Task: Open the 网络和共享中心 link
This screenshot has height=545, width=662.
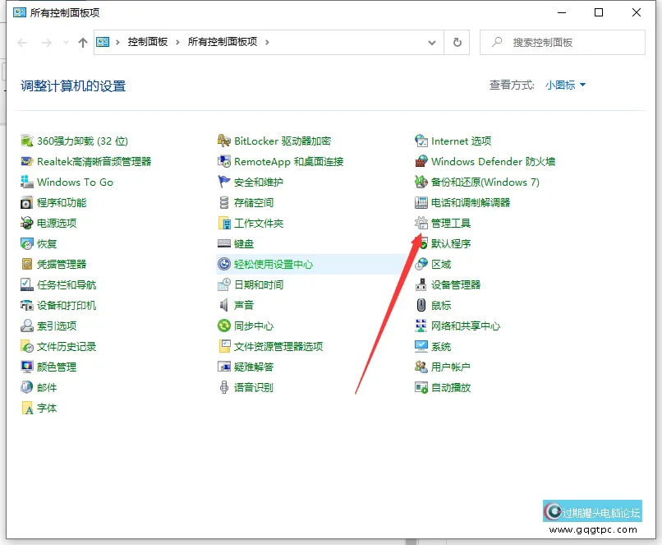Action: pyautogui.click(x=465, y=326)
